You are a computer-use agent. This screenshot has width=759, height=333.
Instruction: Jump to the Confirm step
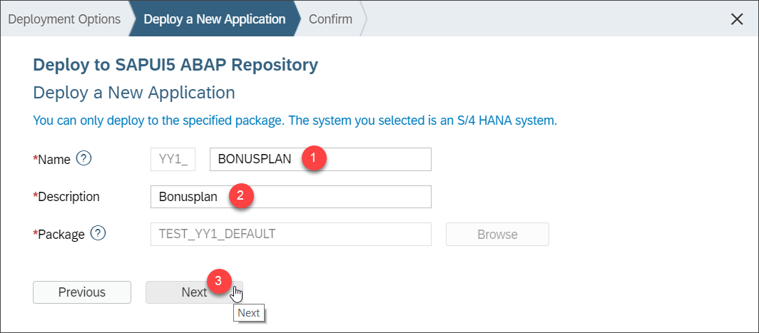[330, 19]
